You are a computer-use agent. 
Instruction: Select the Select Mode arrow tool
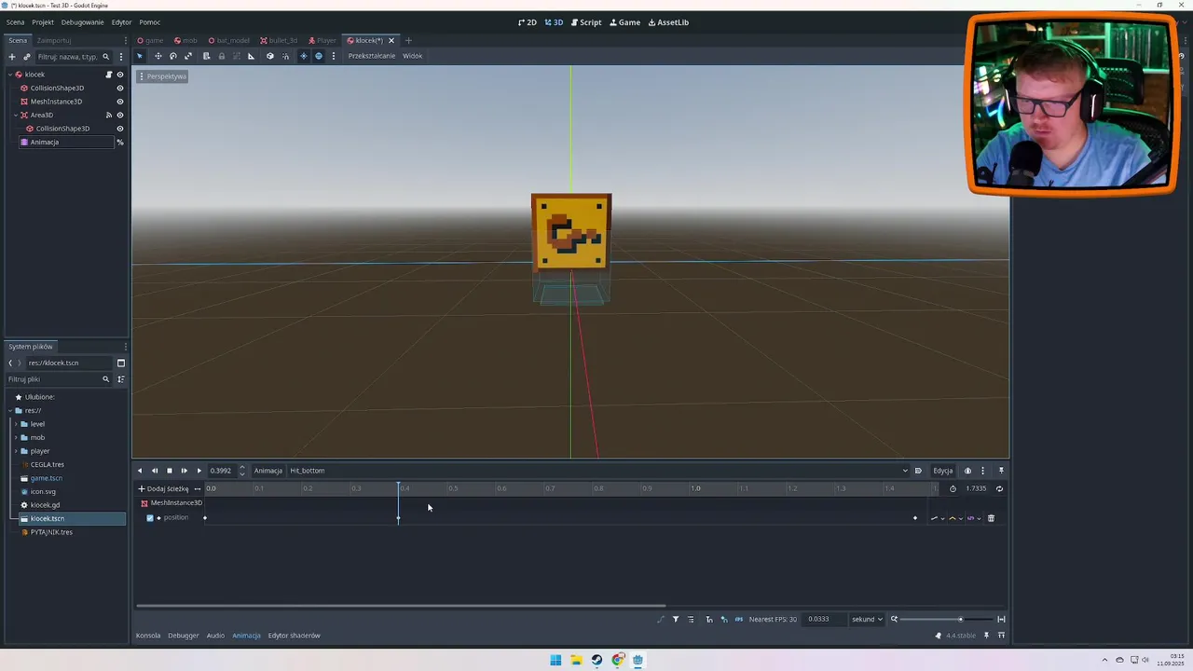(x=140, y=56)
